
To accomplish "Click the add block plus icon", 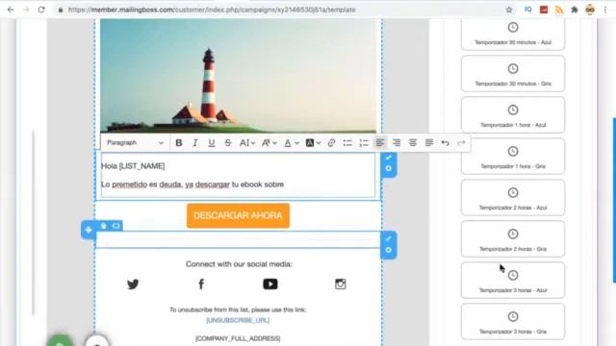I will [89, 230].
